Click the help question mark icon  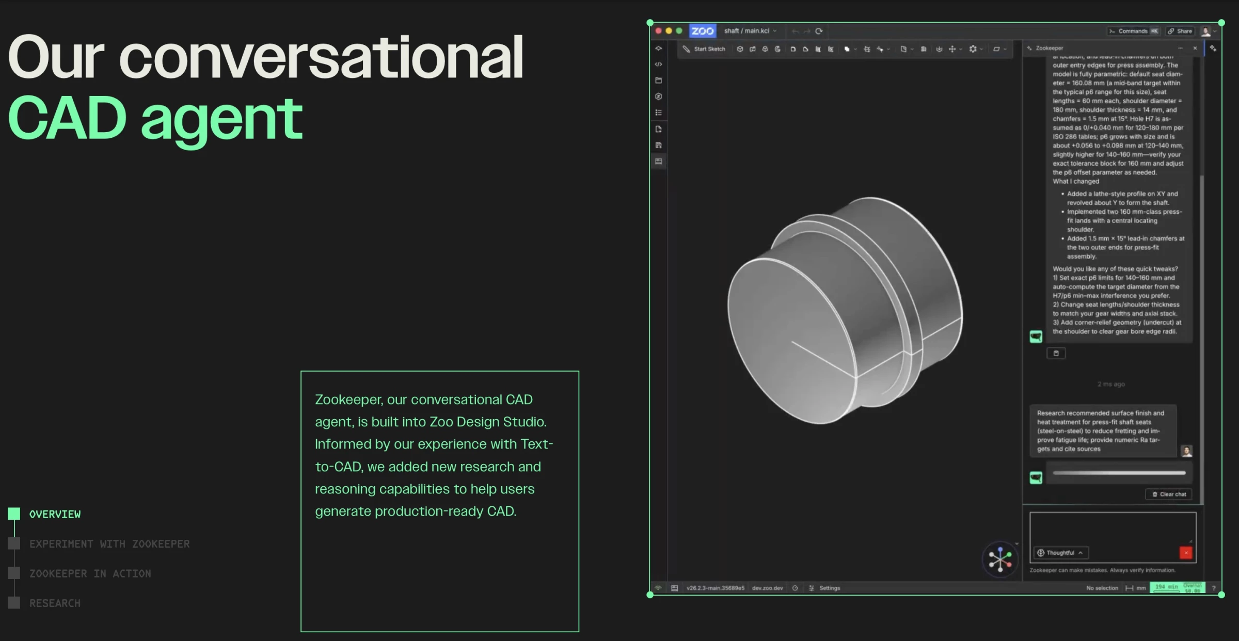(x=1214, y=588)
